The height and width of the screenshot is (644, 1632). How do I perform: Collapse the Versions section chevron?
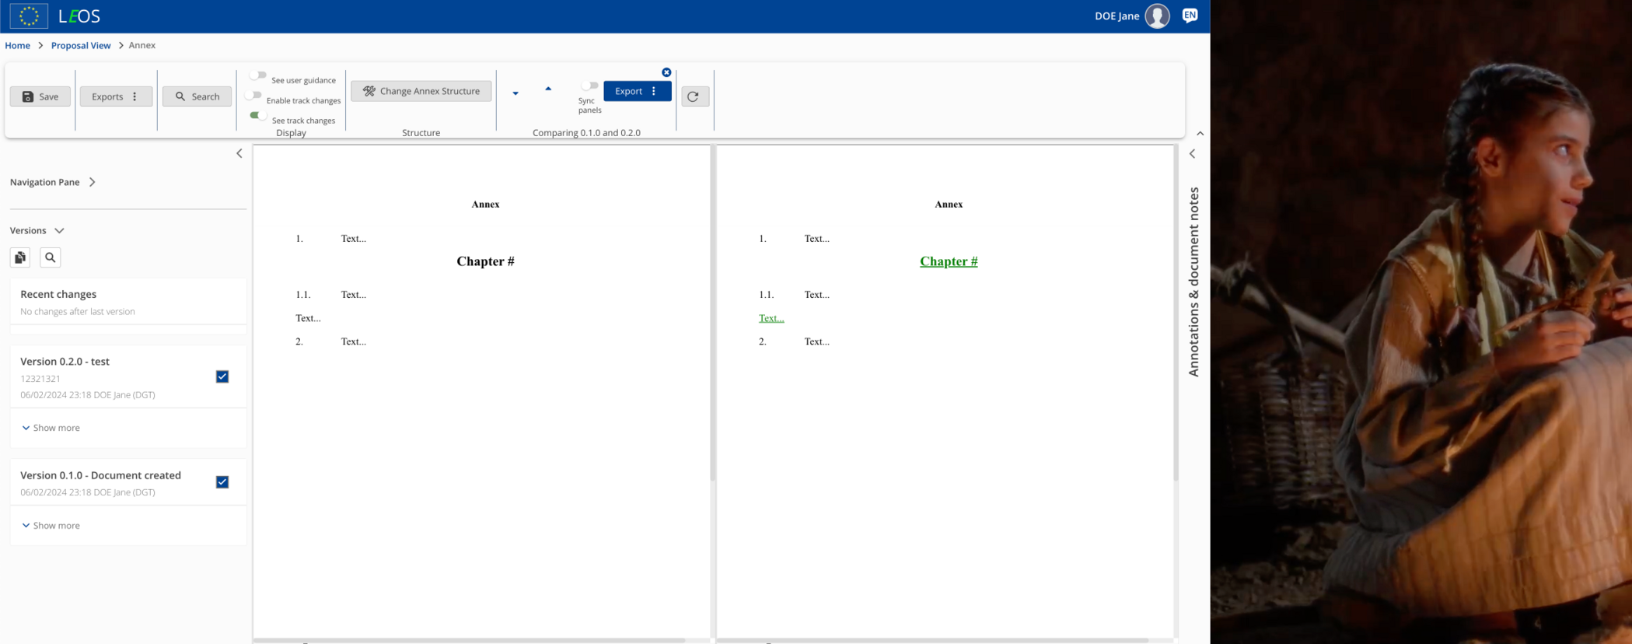[59, 231]
